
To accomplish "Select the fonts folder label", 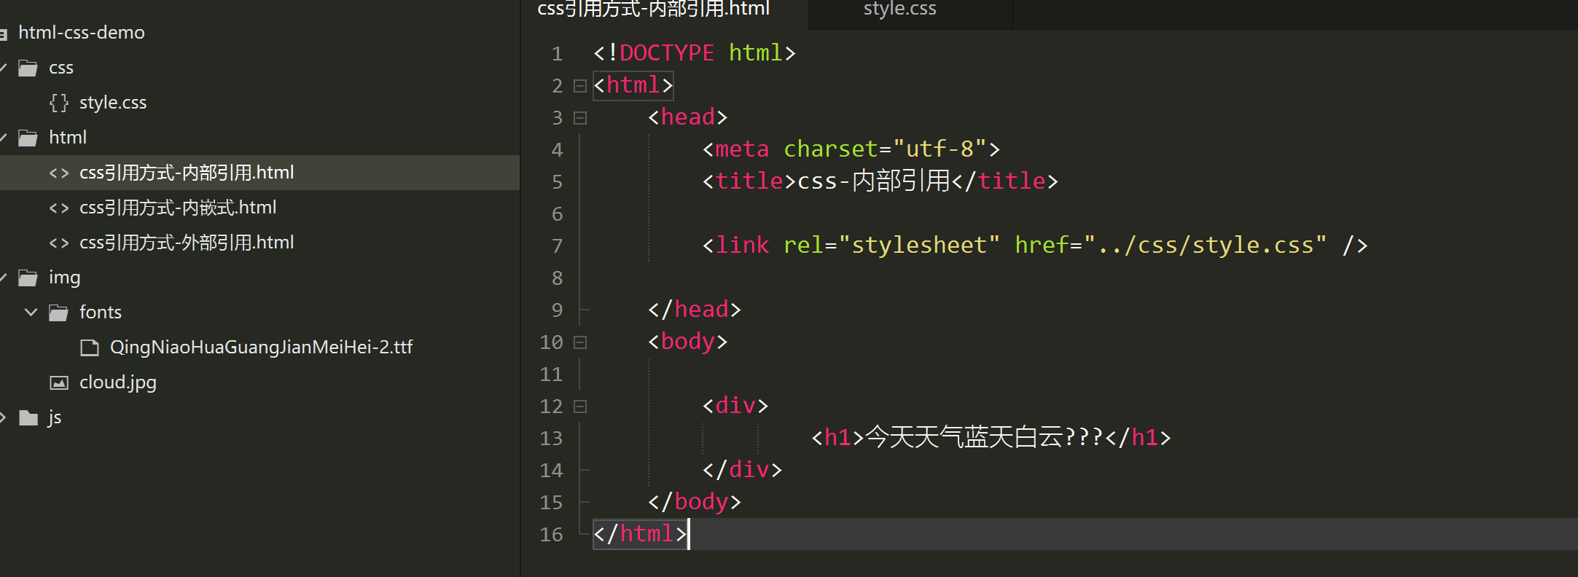I will point(101,313).
